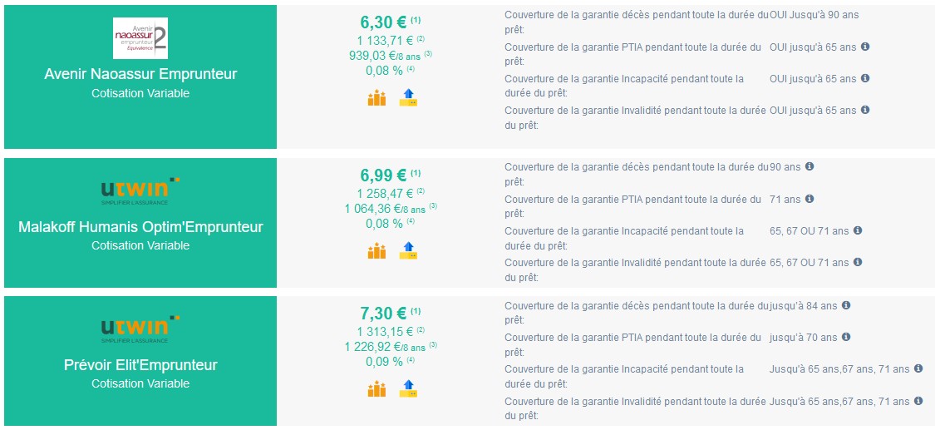935x430 pixels.
Task: Open info icon beside Naoassur PTIA 65 ans
Action: 865,47
